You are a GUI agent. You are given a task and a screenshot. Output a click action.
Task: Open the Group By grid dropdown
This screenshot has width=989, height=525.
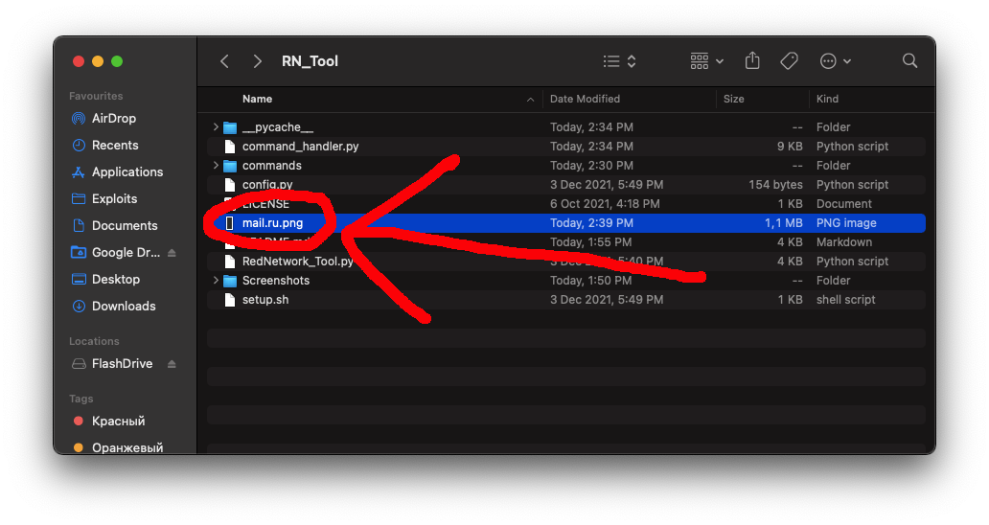click(706, 61)
